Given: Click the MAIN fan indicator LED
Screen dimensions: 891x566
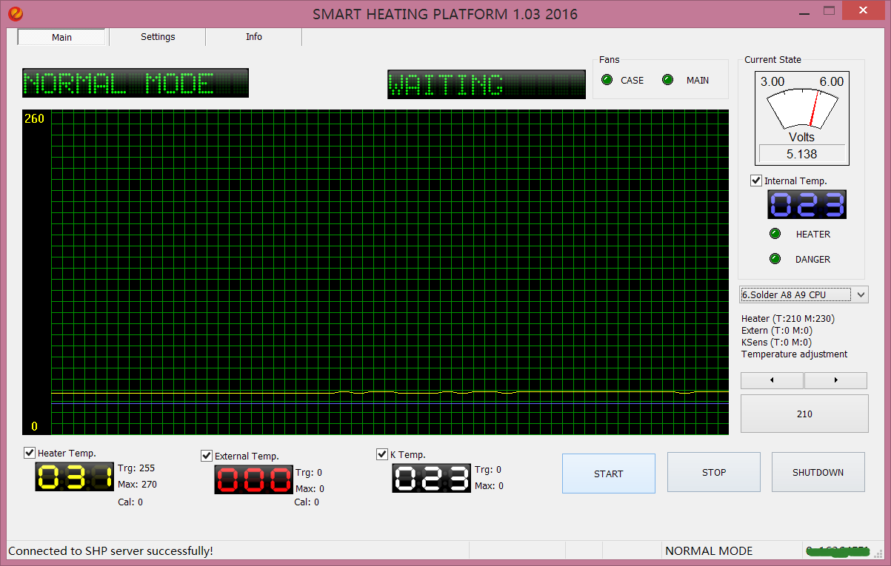Looking at the screenshot, I should [x=668, y=80].
